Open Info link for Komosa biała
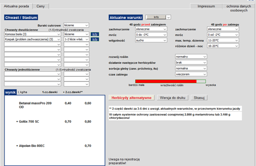 point(95,34)
